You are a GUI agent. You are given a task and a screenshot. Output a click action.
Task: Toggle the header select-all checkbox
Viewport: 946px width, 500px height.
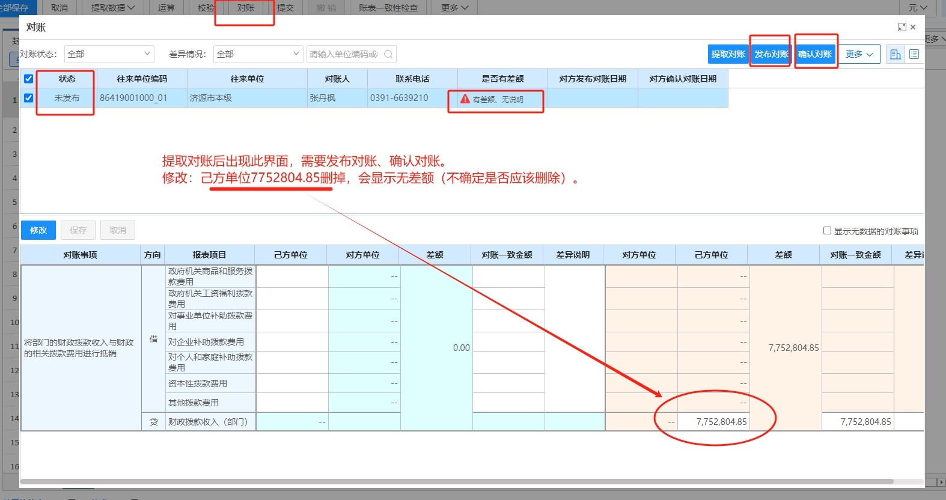28,79
